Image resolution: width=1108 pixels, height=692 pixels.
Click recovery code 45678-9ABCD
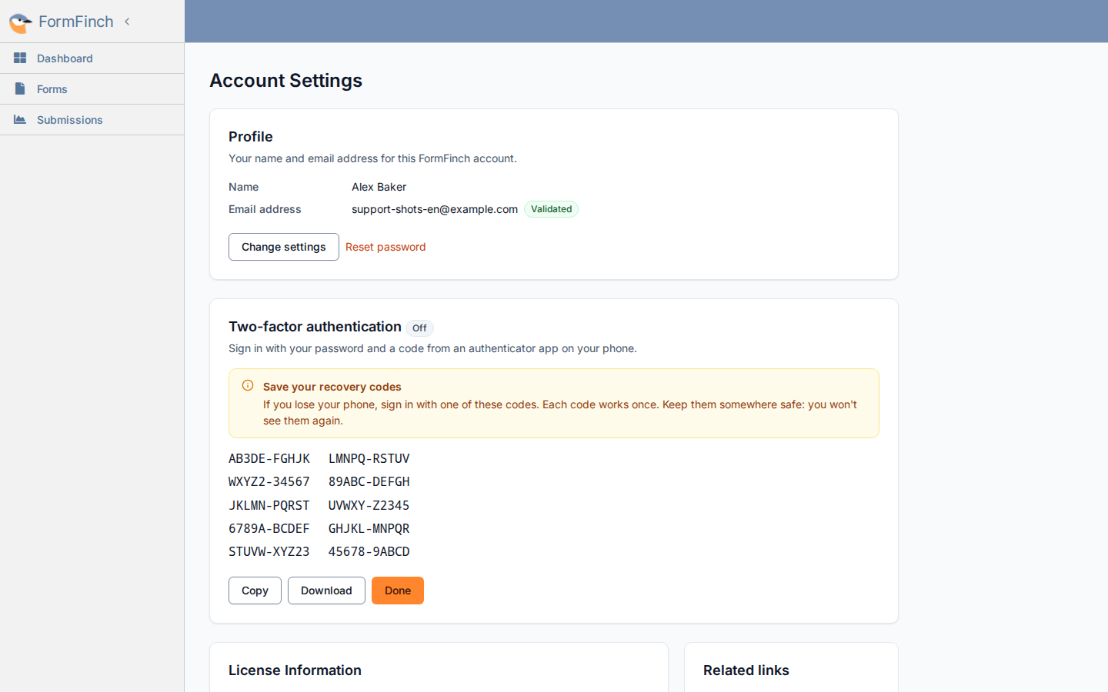[x=369, y=552]
